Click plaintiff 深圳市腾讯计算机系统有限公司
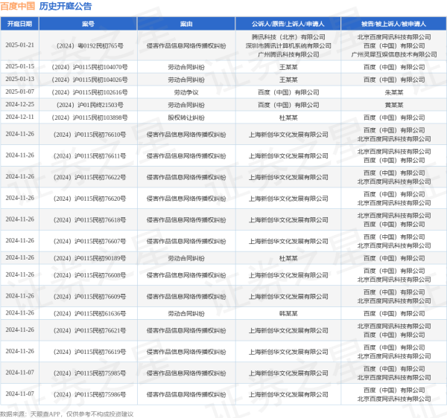This screenshot has width=447, height=418. (x=288, y=45)
